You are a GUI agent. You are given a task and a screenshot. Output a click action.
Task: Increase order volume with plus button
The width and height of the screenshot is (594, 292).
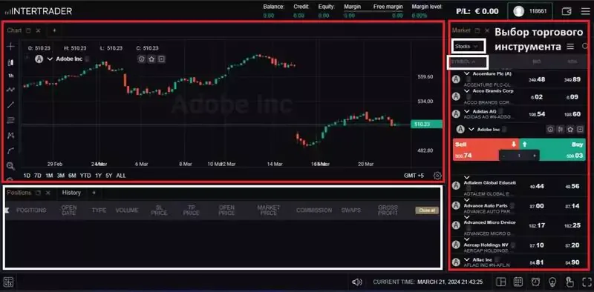click(x=534, y=156)
